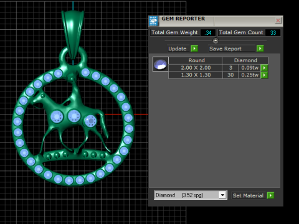Click the material dropdown arrow button

coord(222,195)
